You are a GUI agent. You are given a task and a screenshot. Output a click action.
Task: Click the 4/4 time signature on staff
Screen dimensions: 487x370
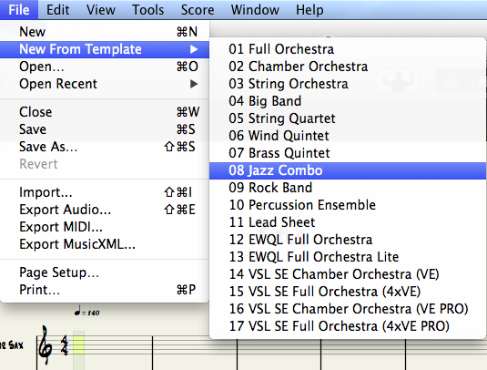[x=65, y=345]
